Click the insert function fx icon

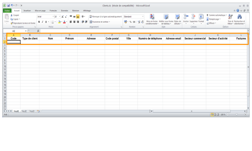(x=38, y=31)
